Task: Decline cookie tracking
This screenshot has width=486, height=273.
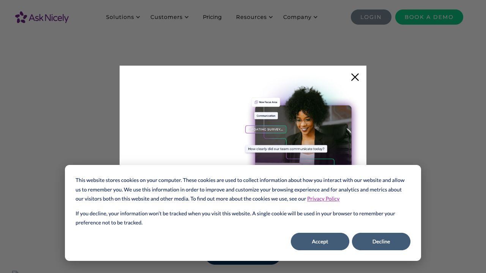Action: (x=381, y=242)
